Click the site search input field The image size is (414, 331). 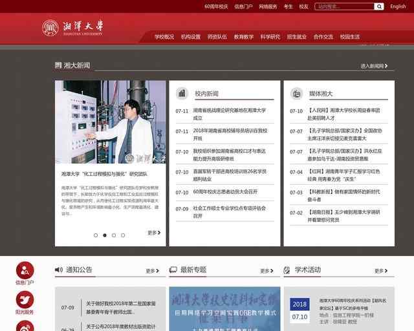pyautogui.click(x=344, y=6)
